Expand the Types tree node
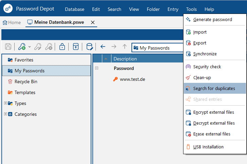This screenshot has height=164, width=247. pos(5,103)
